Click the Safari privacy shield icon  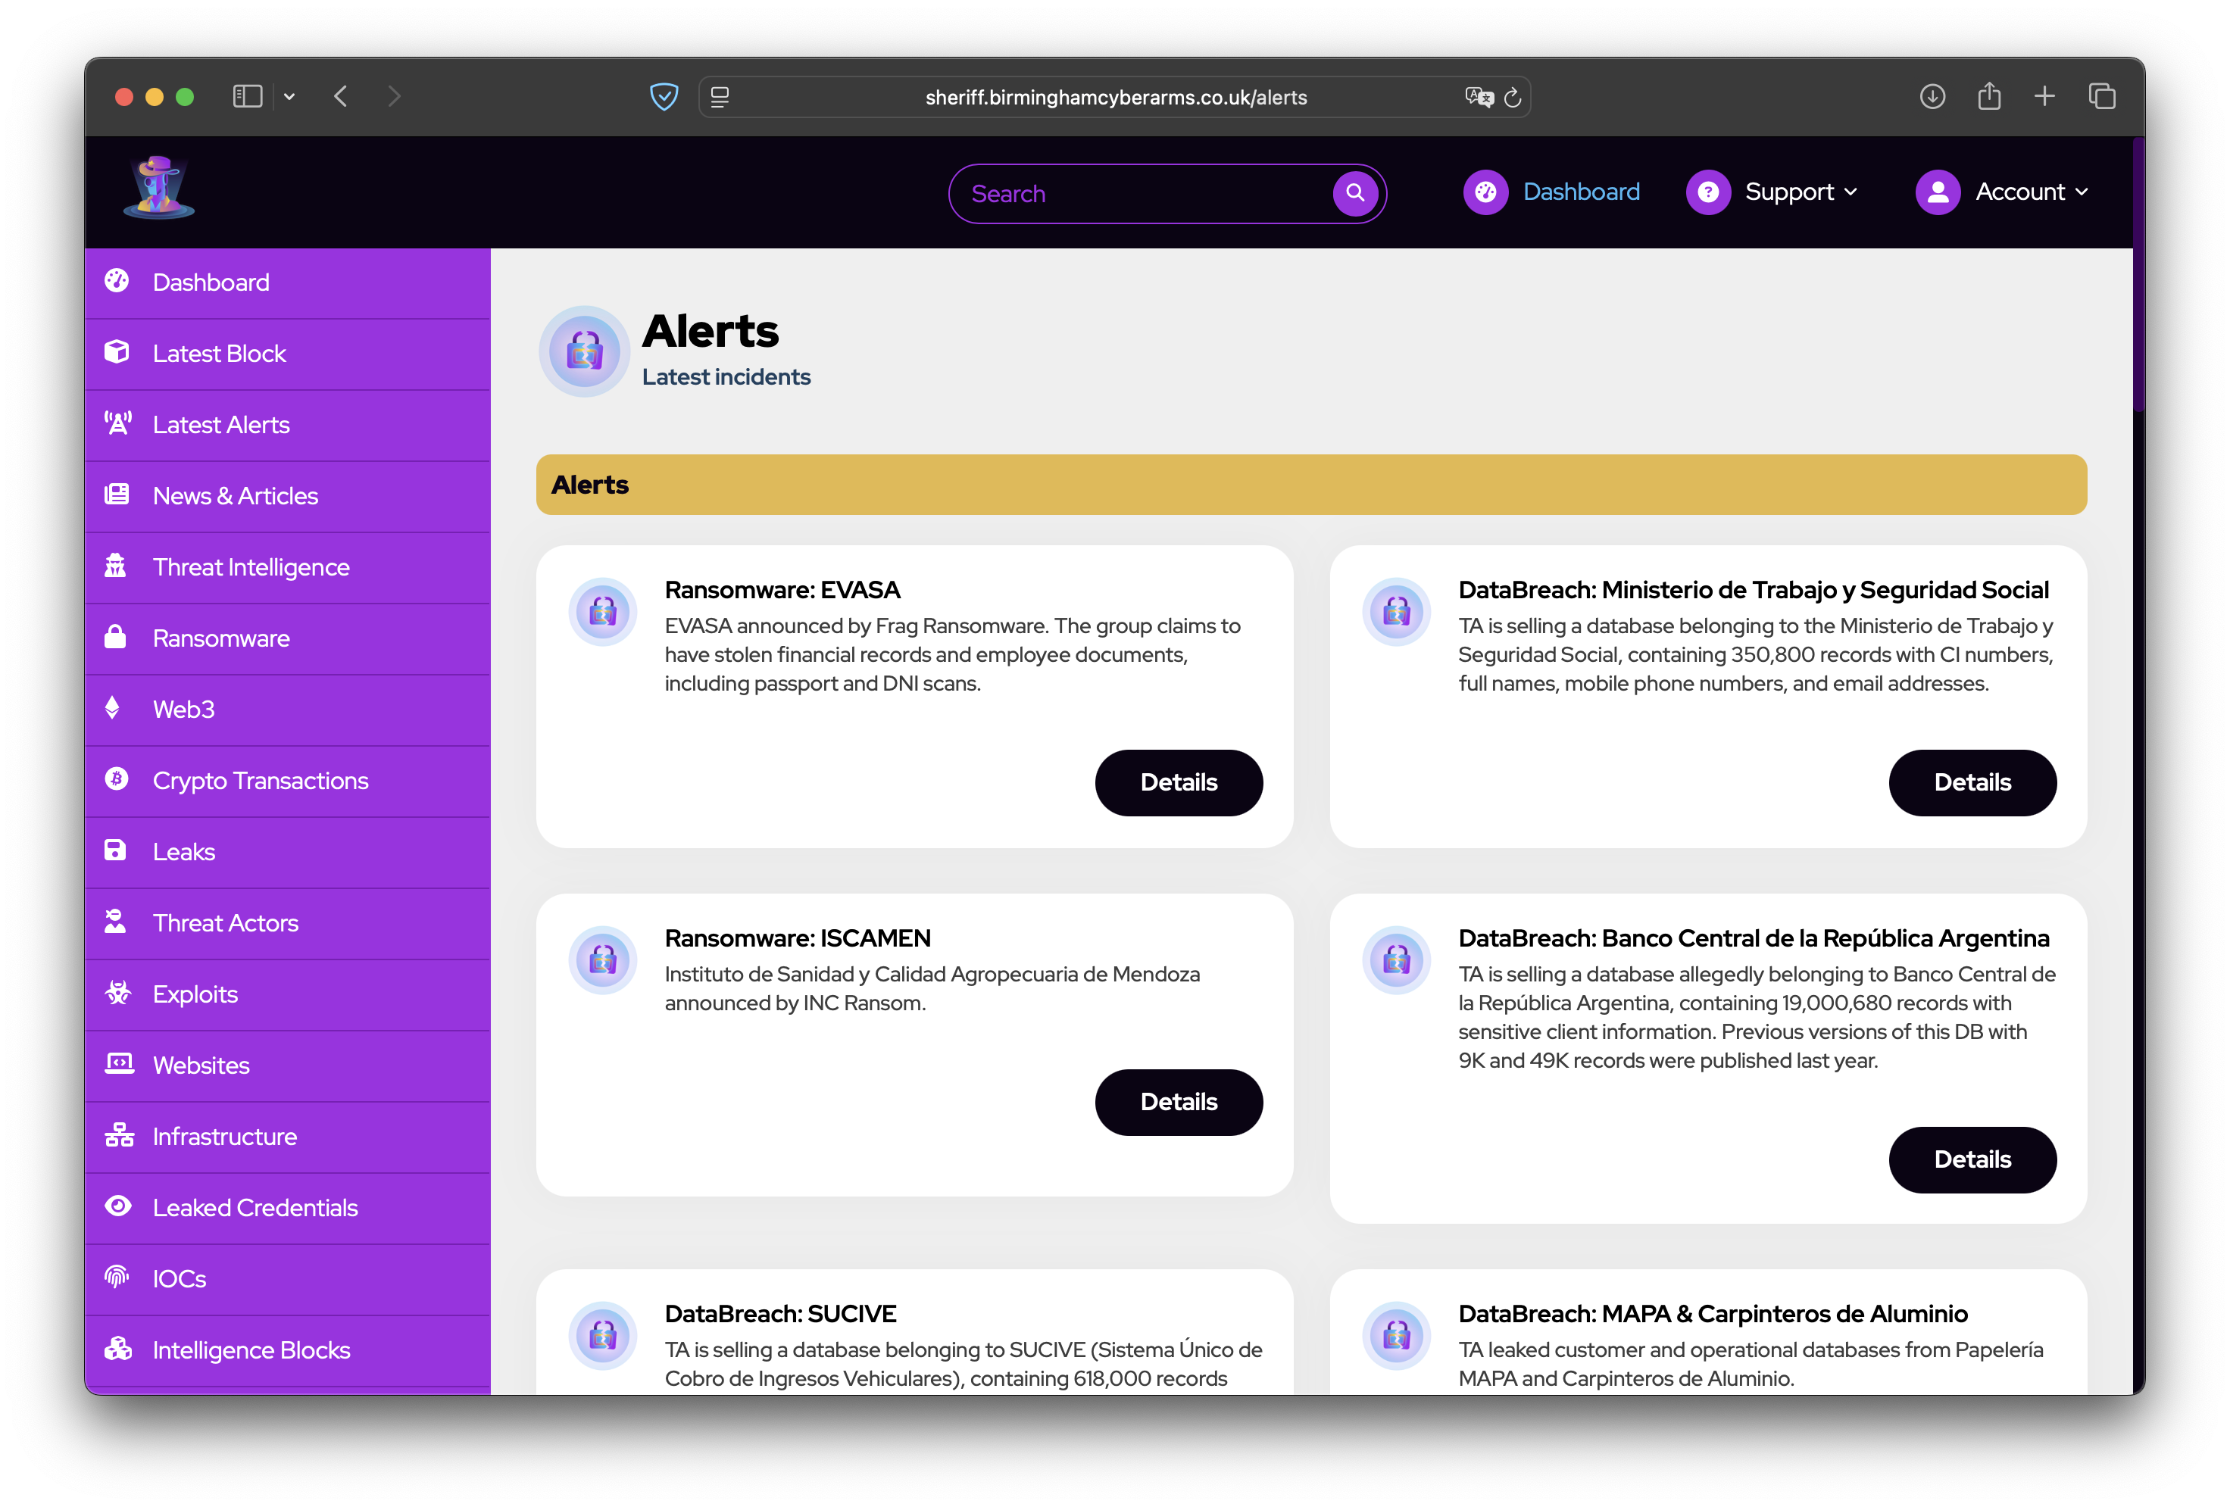[x=664, y=97]
